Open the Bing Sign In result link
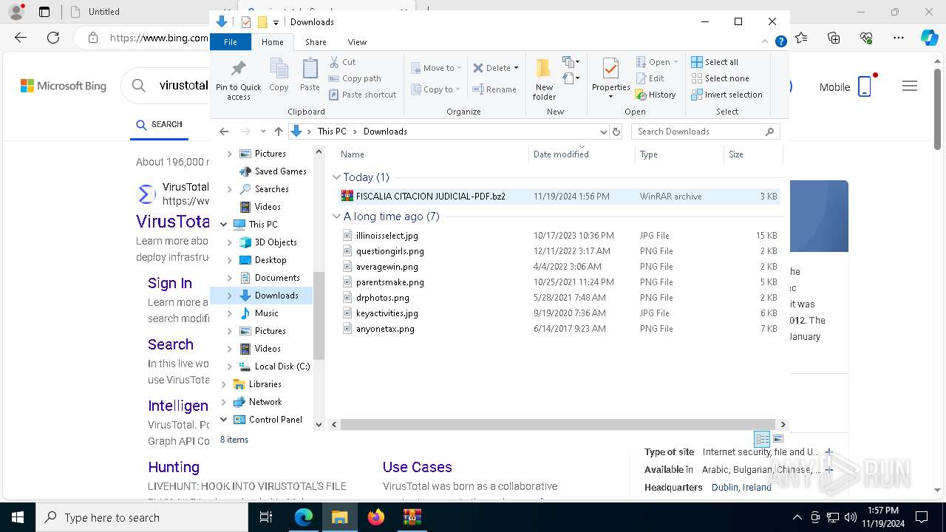 [x=170, y=283]
